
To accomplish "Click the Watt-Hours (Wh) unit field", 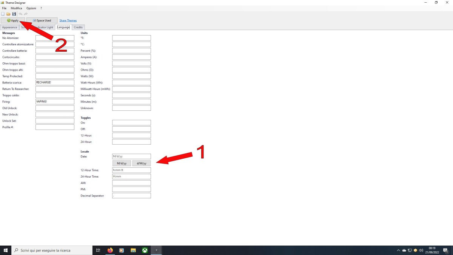I will click(x=131, y=82).
